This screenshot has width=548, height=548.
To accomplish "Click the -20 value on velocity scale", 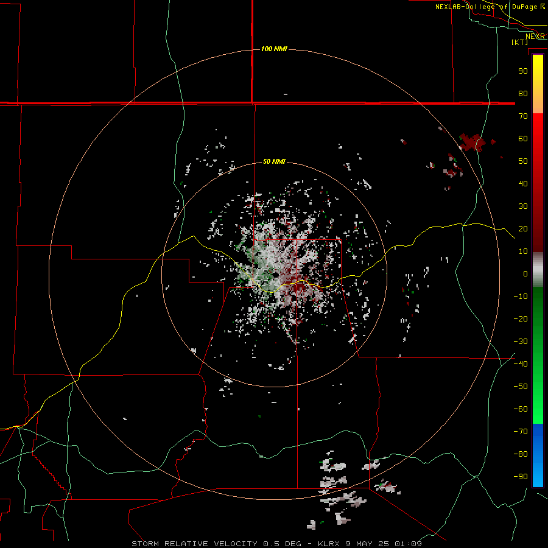I will point(521,318).
